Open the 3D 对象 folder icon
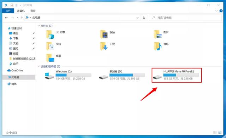The height and width of the screenshot is (138, 226). click(x=50, y=34)
